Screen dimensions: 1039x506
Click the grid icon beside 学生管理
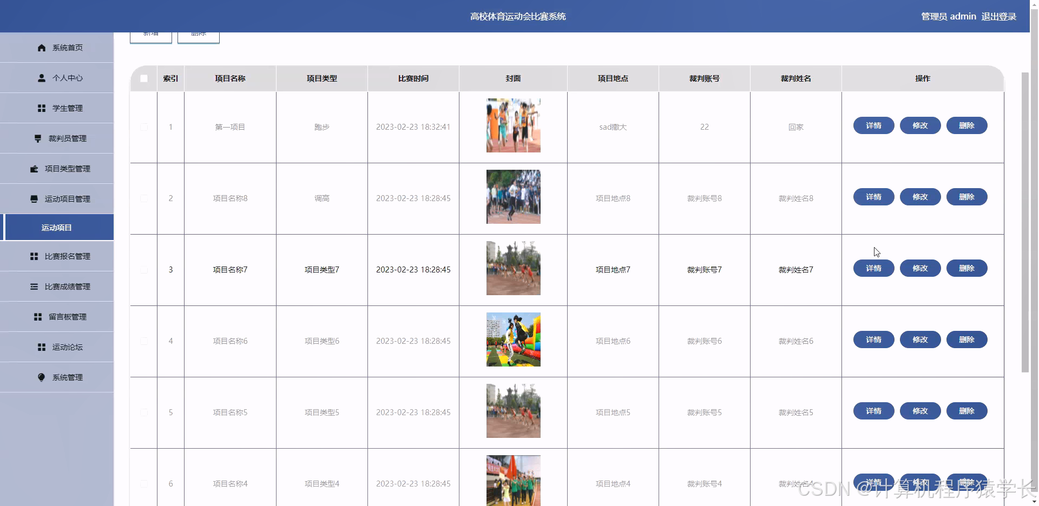[x=42, y=108]
